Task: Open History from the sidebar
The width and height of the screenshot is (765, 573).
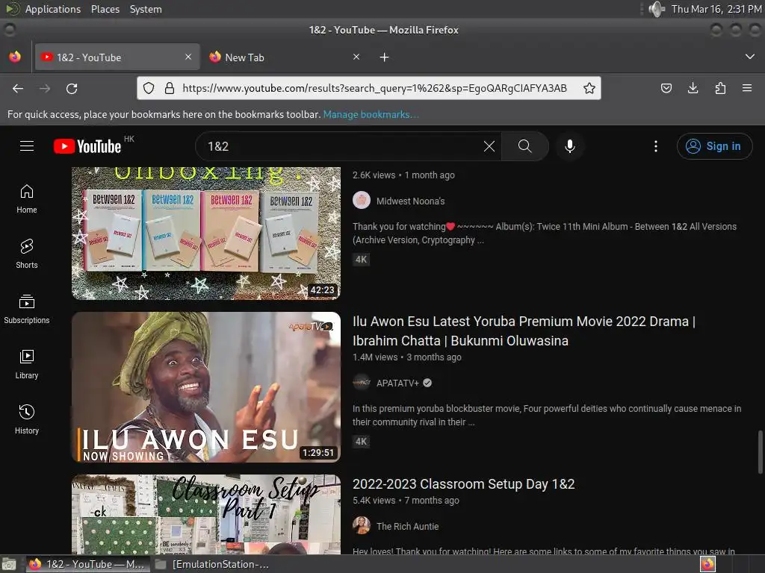Action: [27, 419]
